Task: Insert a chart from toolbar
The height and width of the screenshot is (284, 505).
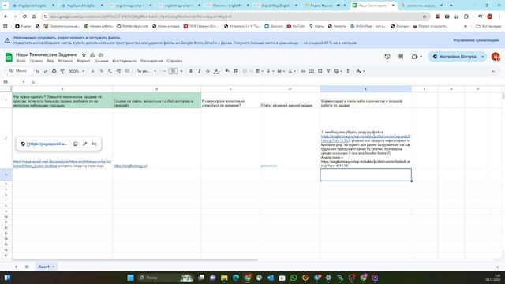Action: pos(320,71)
